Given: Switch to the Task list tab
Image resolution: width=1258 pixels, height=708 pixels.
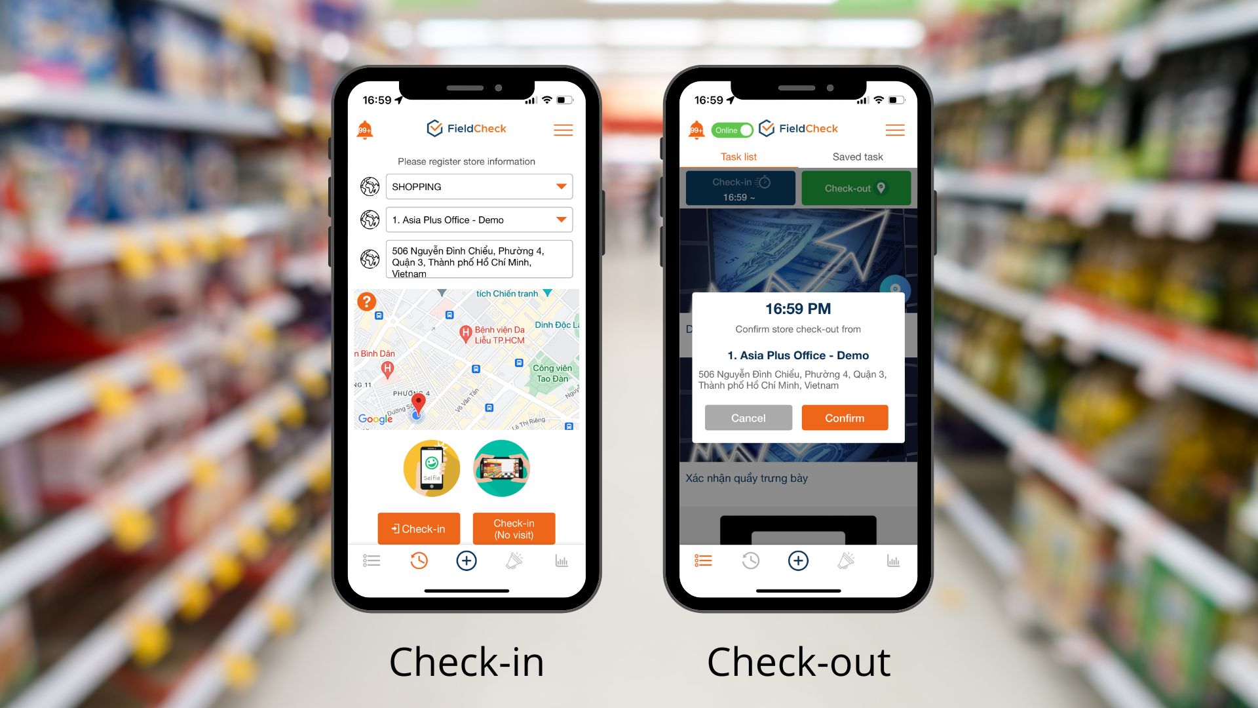Looking at the screenshot, I should click(x=738, y=157).
